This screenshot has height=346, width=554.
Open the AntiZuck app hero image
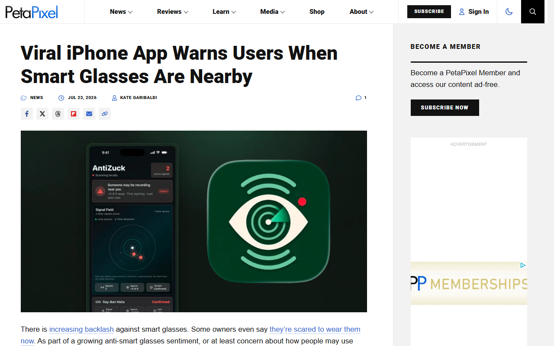(194, 221)
